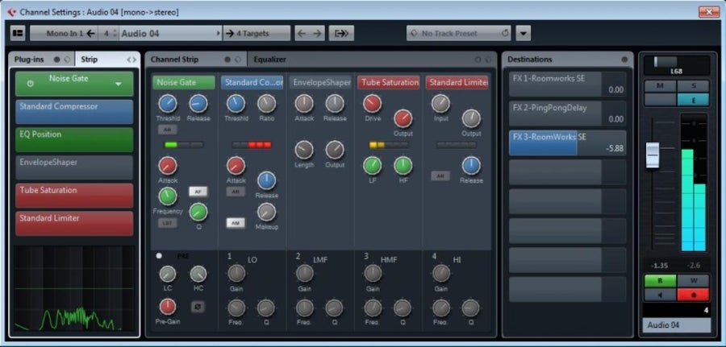Click the bypass dot on Destinations header
The image size is (726, 347).
(624, 60)
